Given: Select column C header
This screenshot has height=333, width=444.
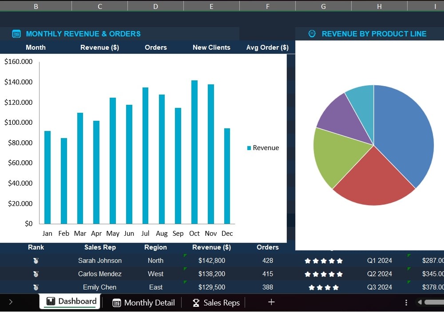Looking at the screenshot, I should pyautogui.click(x=99, y=6).
